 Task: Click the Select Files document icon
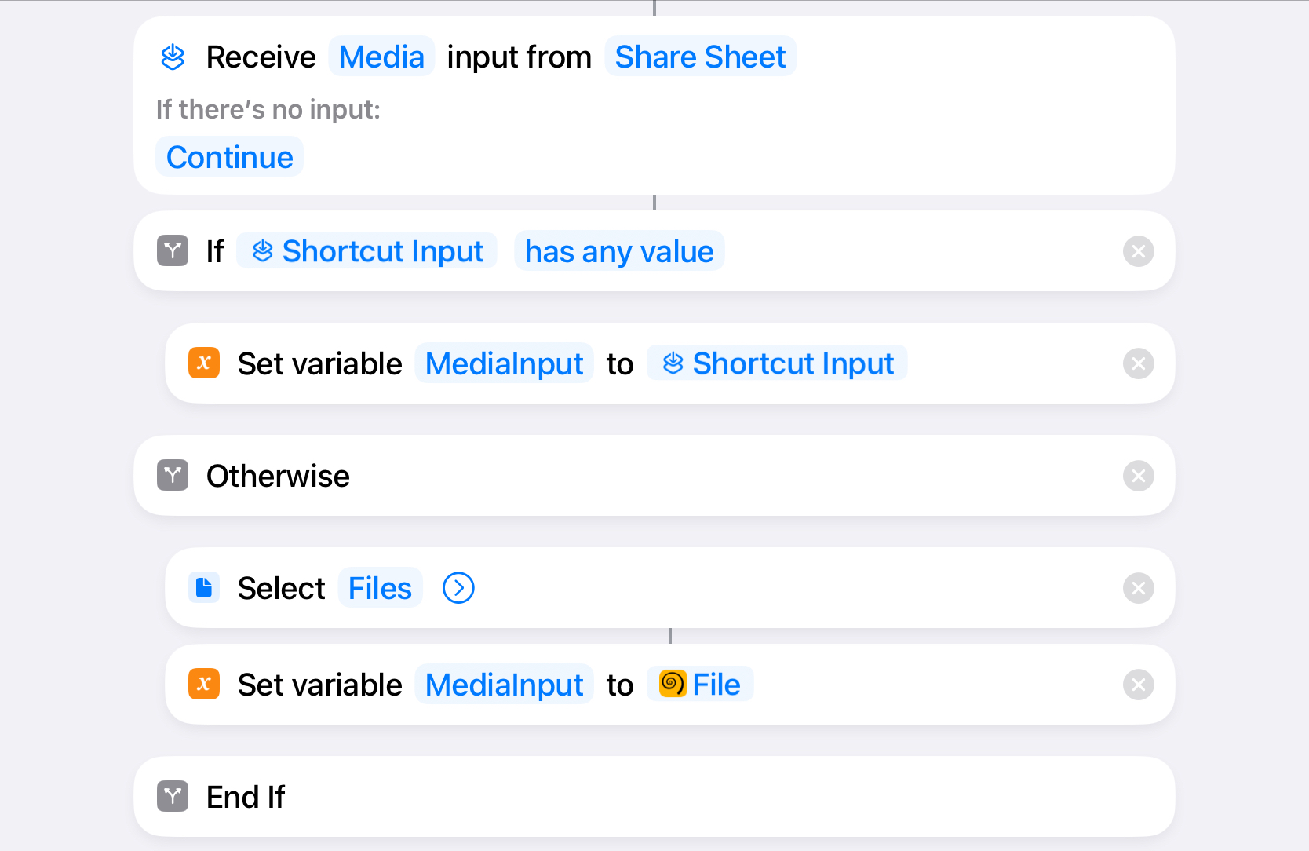click(x=204, y=588)
